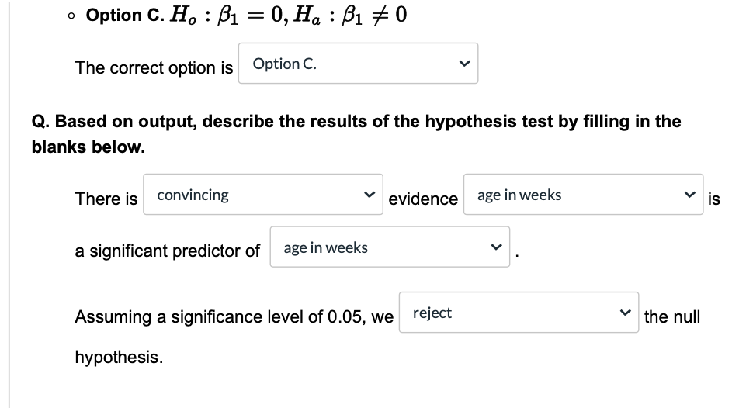Click the bullet marker beside Option C
This screenshot has width=739, height=408.
71,16
